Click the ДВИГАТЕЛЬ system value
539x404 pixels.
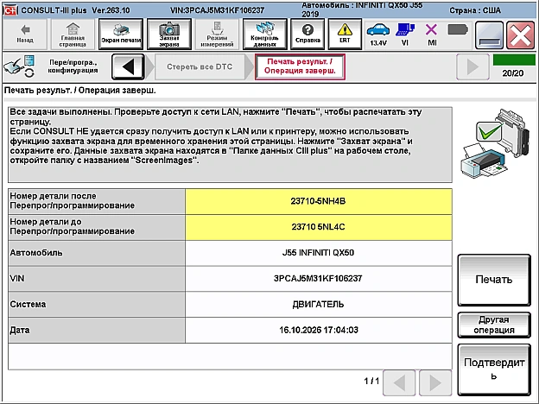(319, 305)
